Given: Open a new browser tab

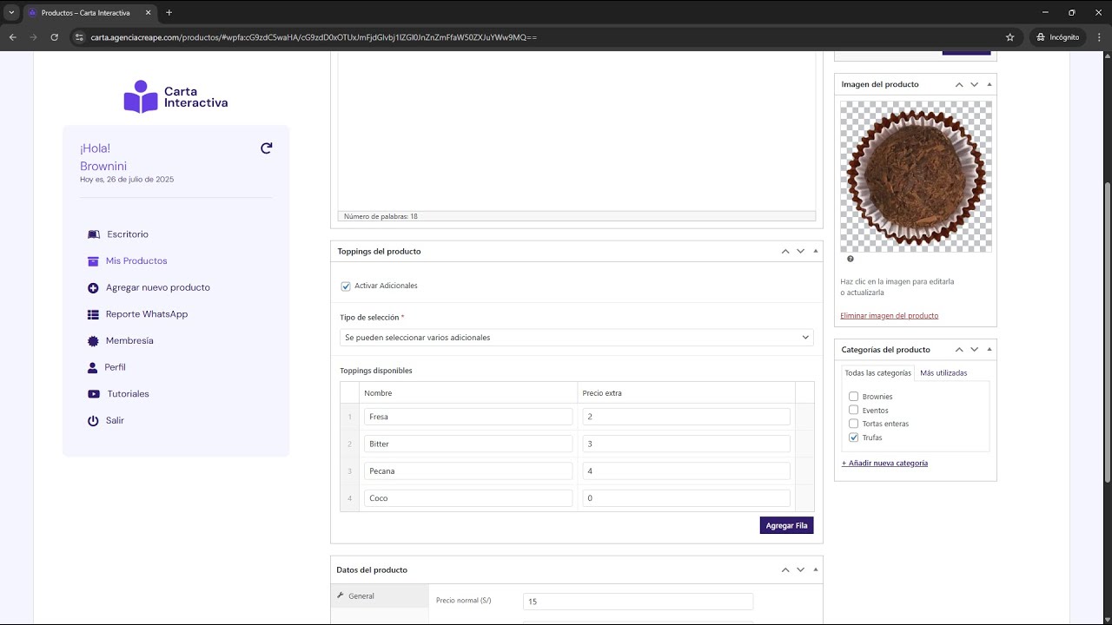Looking at the screenshot, I should click(x=169, y=13).
